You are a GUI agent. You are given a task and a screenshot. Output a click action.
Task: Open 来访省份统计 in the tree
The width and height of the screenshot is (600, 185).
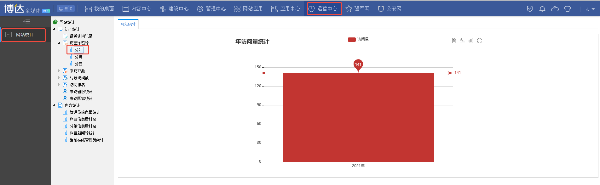click(x=81, y=92)
